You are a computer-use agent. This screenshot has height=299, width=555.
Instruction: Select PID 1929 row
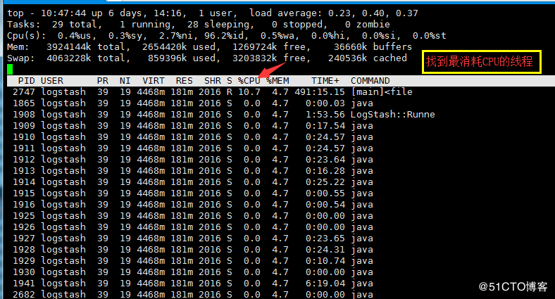193,261
